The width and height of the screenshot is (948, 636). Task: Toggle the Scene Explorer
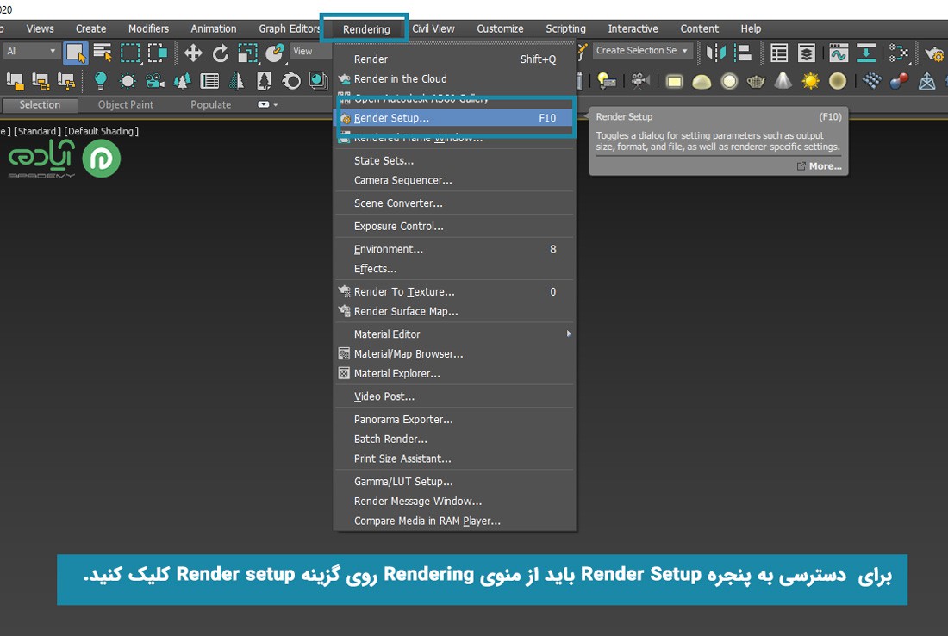[x=779, y=53]
